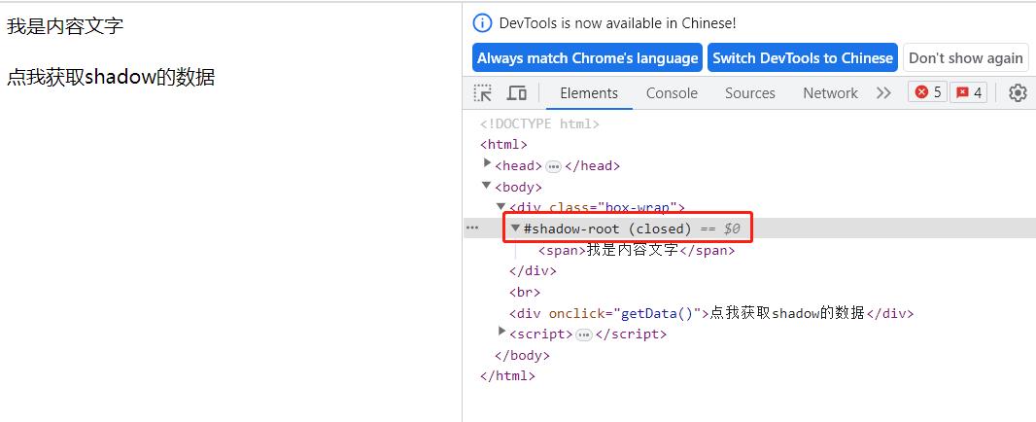The image size is (1036, 422).
Task: Click the page text 我是内容文字
Action: (x=65, y=26)
